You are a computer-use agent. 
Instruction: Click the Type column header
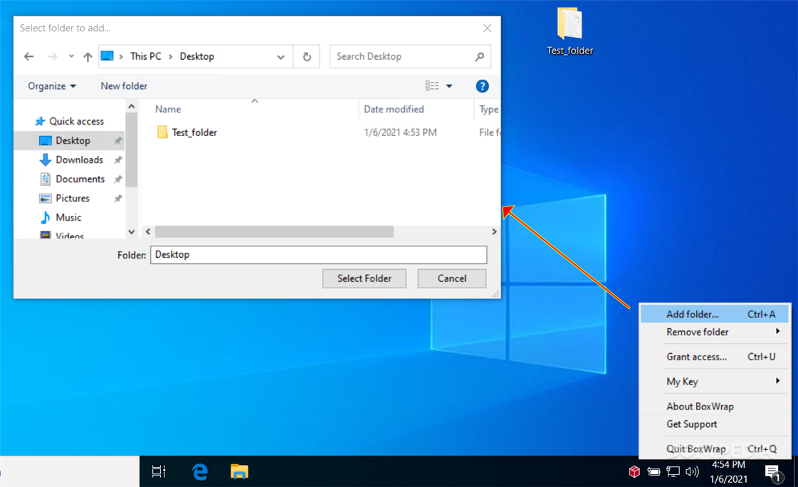pos(488,110)
